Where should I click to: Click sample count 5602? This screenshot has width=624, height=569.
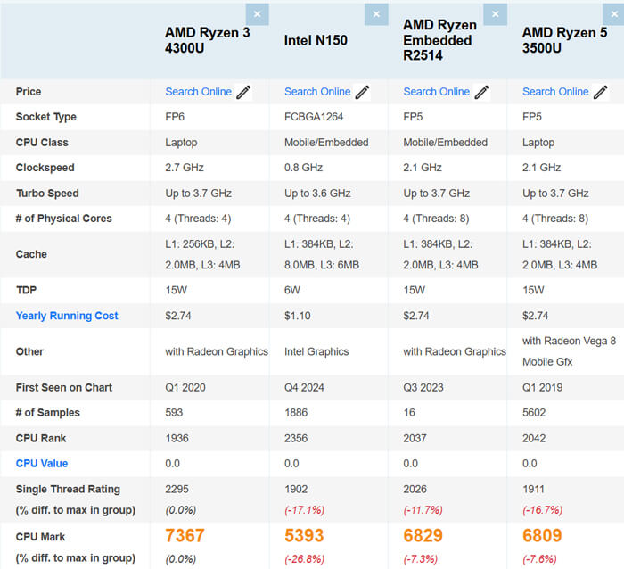click(x=534, y=413)
